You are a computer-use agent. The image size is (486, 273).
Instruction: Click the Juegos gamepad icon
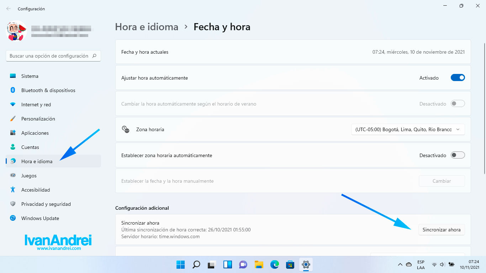point(13,176)
